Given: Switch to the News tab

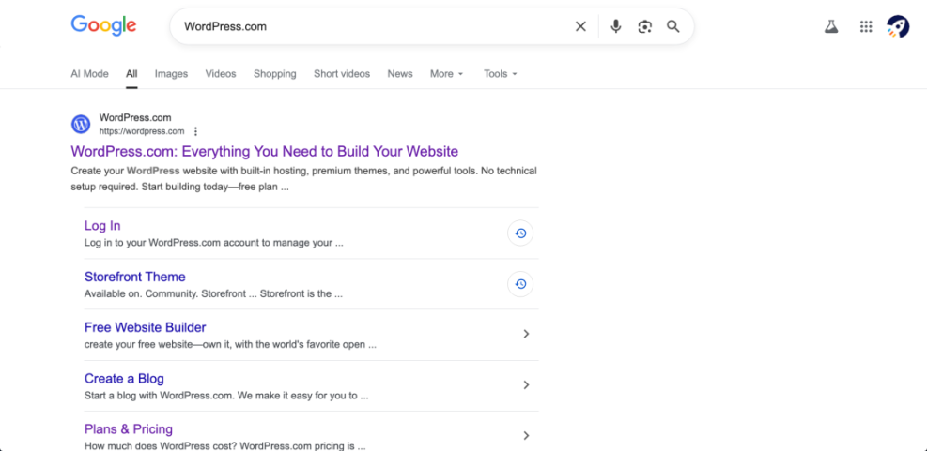Looking at the screenshot, I should (400, 74).
